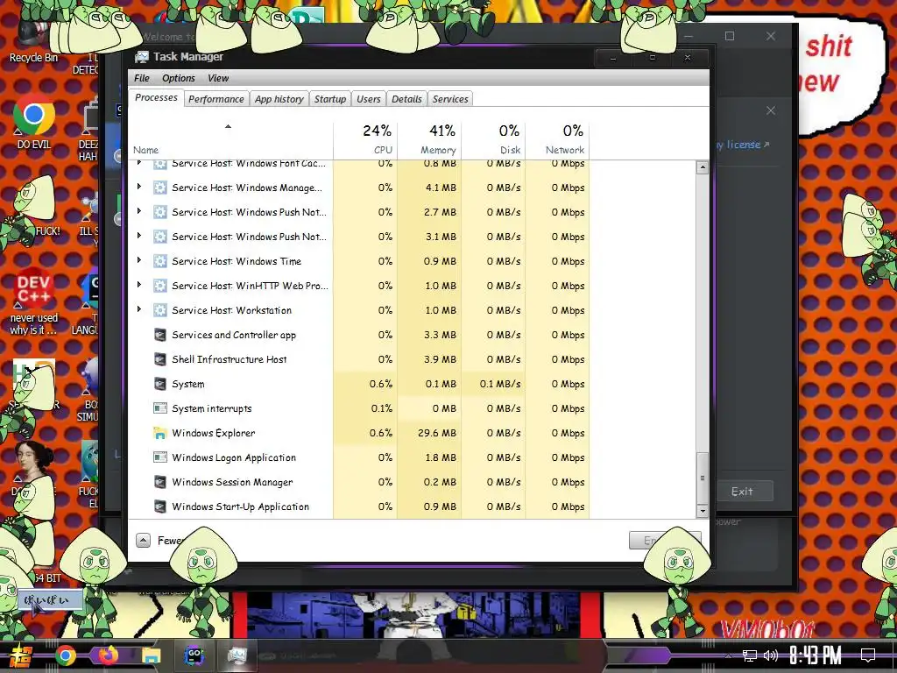Select the Processes tab
The height and width of the screenshot is (673, 897).
[156, 98]
